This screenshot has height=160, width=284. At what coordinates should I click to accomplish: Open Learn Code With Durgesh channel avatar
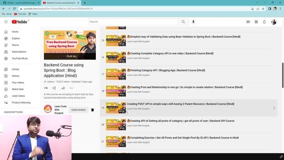[48, 109]
